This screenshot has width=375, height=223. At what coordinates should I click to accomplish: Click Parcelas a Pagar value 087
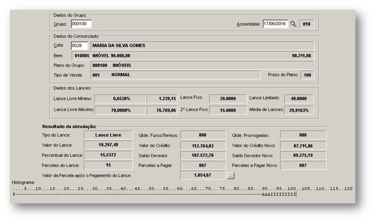[x=203, y=165]
